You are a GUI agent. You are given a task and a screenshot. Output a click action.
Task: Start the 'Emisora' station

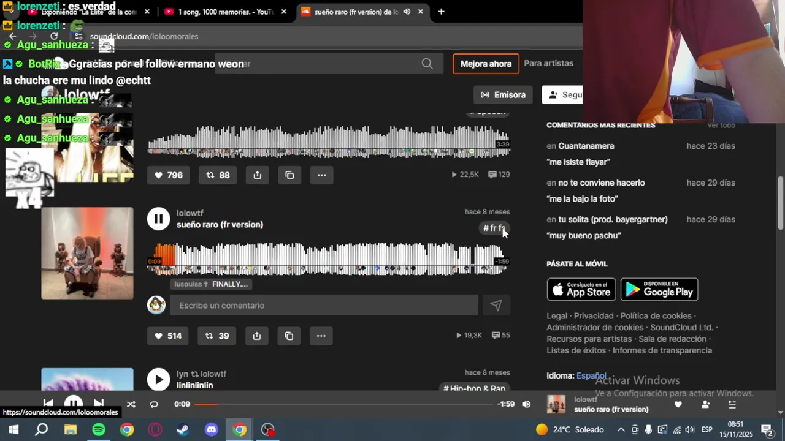(503, 95)
